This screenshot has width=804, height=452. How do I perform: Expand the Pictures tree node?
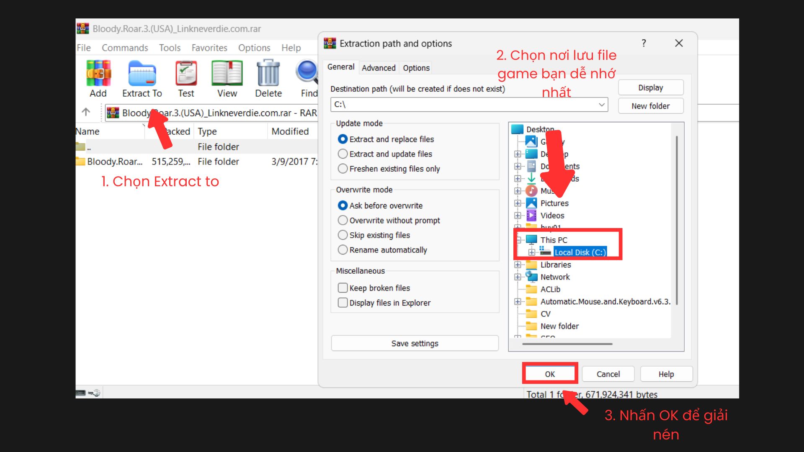[518, 203]
